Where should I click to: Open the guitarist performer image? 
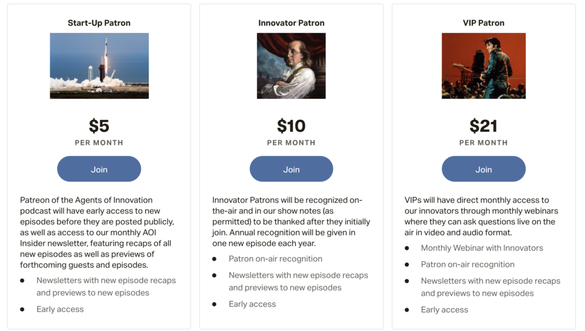[483, 66]
